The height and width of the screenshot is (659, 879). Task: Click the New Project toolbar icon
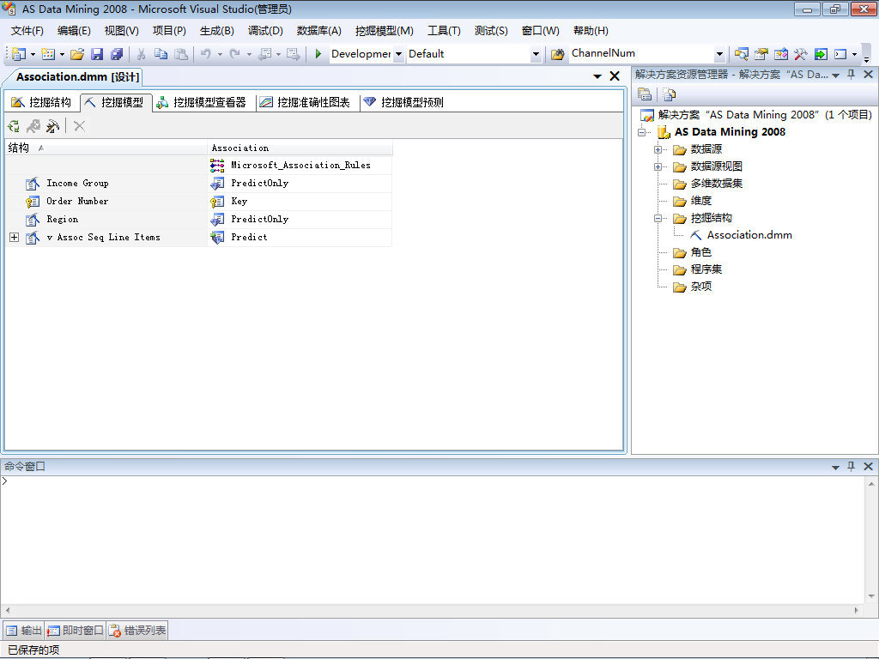coord(19,54)
